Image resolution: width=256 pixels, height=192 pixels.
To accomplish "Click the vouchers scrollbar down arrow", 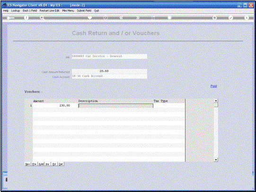I will coord(216,160).
